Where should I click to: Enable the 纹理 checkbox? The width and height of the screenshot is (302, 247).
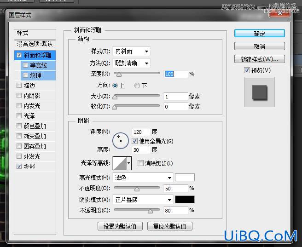point(25,75)
